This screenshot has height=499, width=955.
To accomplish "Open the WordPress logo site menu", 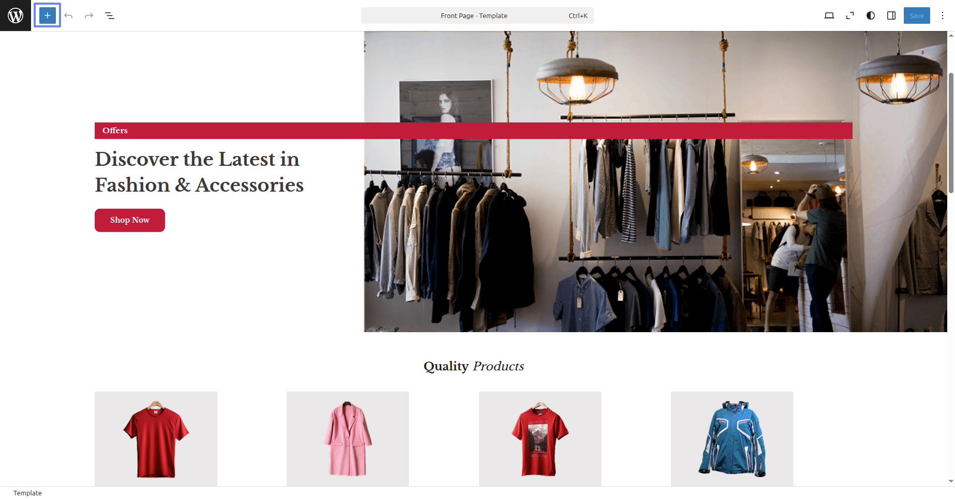I will coord(16,15).
